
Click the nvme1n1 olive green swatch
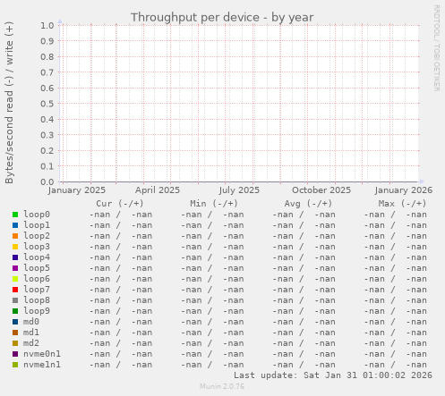tap(15, 365)
